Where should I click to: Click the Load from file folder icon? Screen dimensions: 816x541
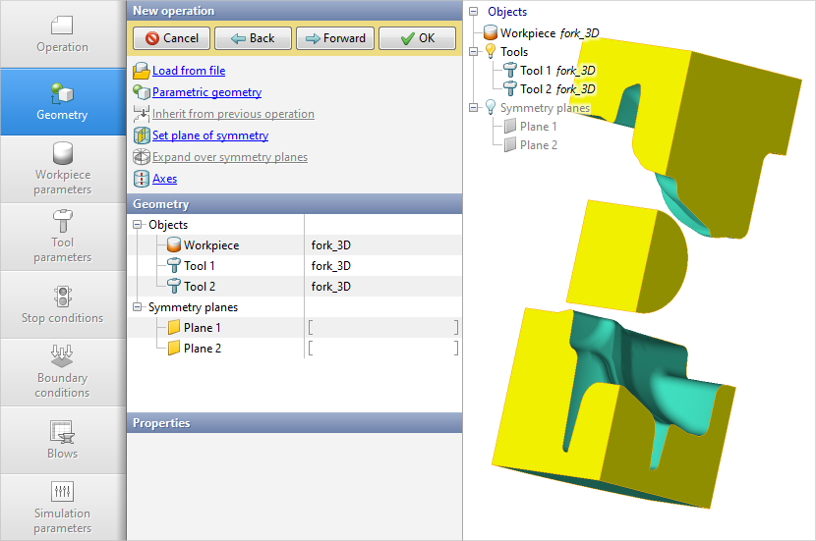[141, 71]
